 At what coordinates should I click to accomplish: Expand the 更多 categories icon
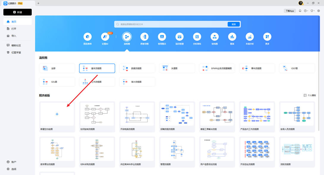click(267, 37)
